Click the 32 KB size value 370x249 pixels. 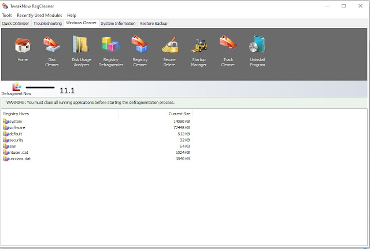pyautogui.click(x=185, y=140)
